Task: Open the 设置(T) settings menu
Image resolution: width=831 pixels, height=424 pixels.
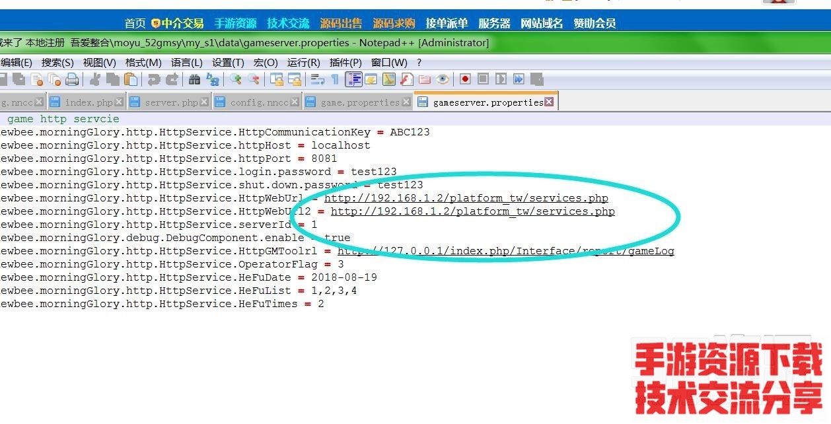Action: (228, 63)
